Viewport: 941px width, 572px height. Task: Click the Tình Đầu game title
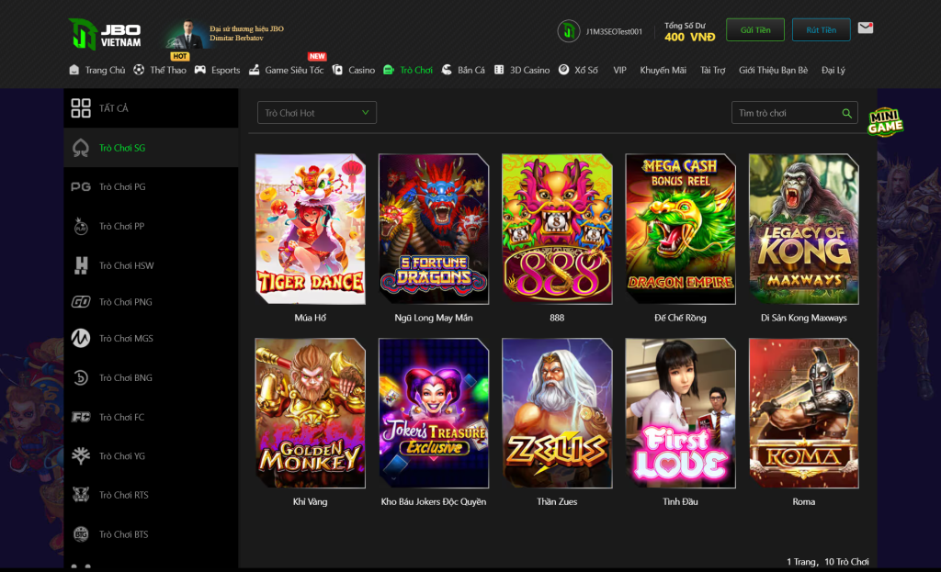pyautogui.click(x=680, y=502)
